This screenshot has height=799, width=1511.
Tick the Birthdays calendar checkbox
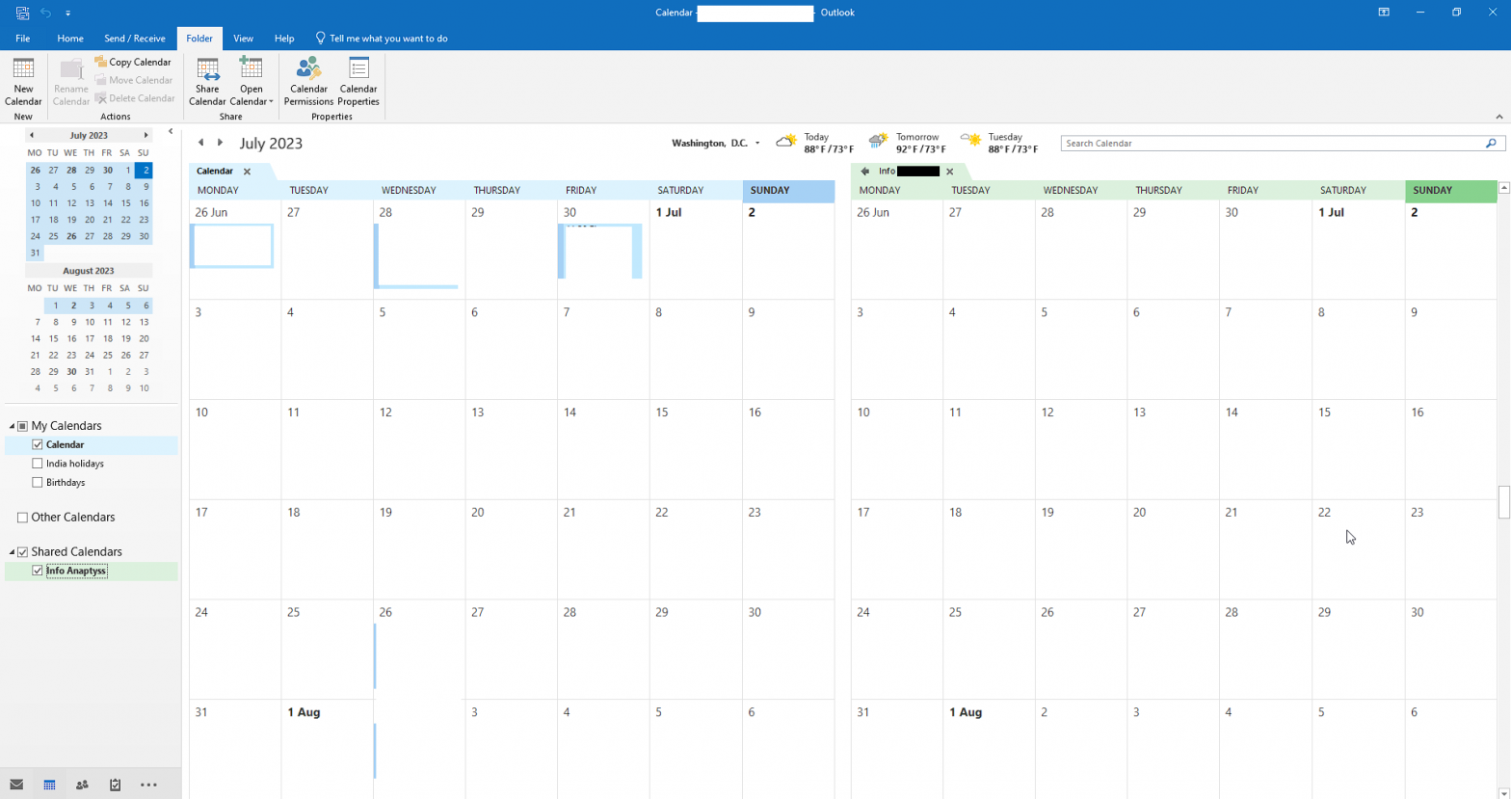click(x=38, y=482)
